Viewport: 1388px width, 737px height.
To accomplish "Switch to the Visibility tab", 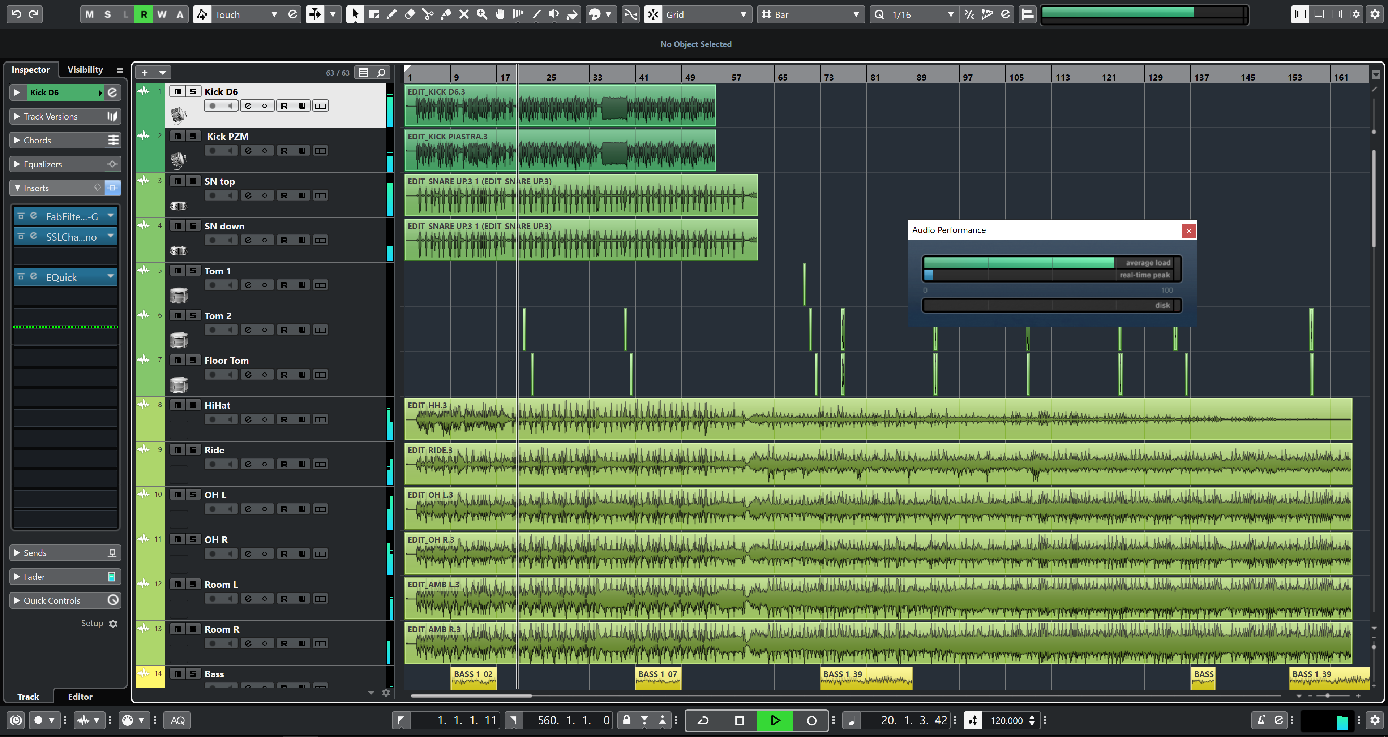I will (x=85, y=69).
